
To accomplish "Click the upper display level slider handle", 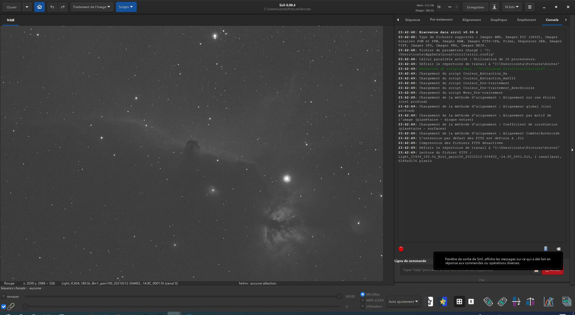I will pyautogui.click(x=339, y=296).
